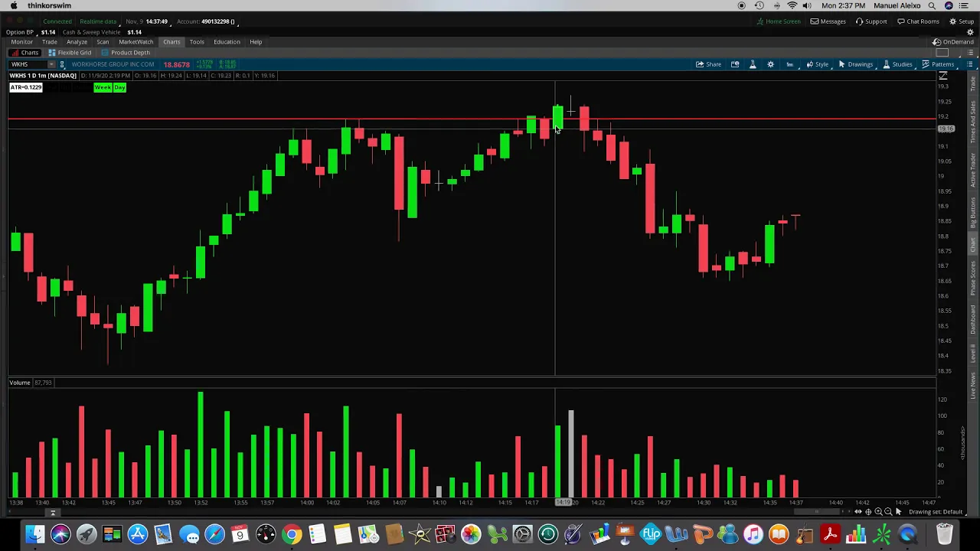Switch to the MarketWatch tab
The height and width of the screenshot is (551, 980).
136,42
